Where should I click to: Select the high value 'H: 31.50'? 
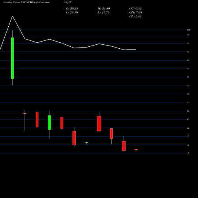pyautogui.click(x=104, y=9)
